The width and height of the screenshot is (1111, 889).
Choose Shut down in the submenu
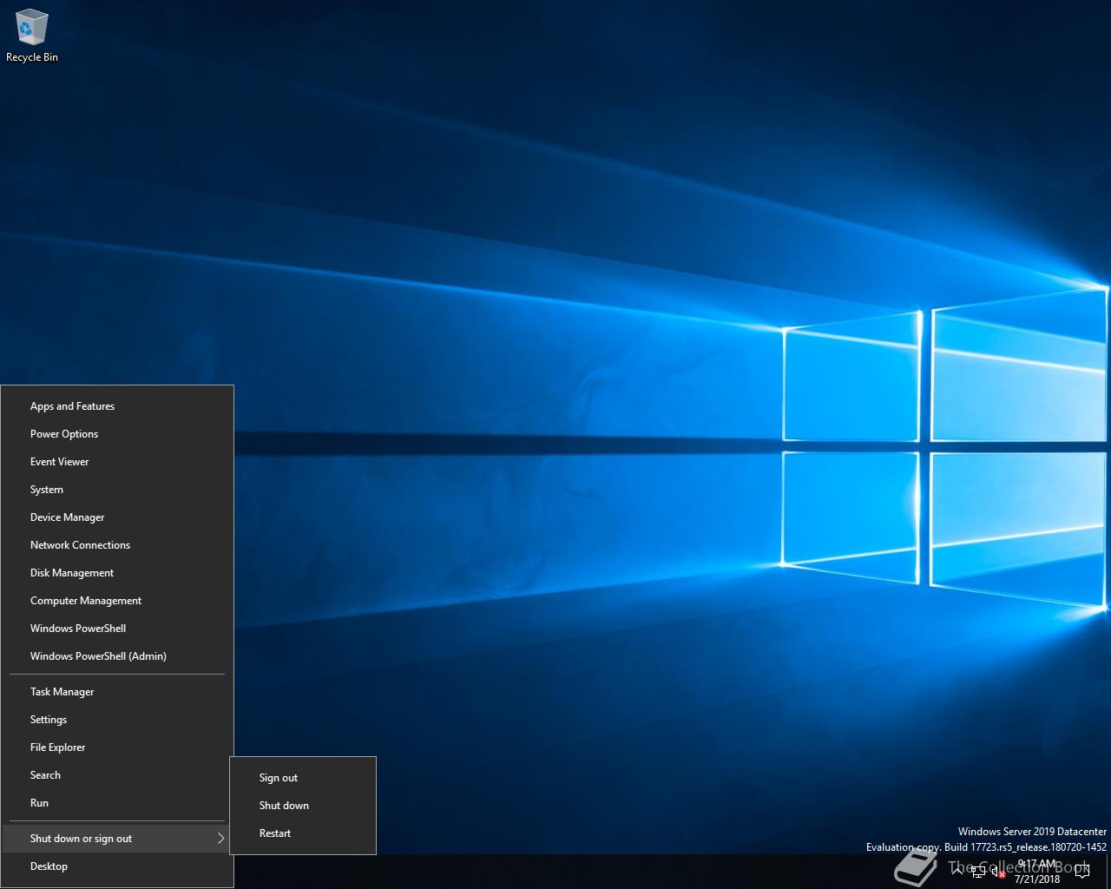[x=303, y=806]
